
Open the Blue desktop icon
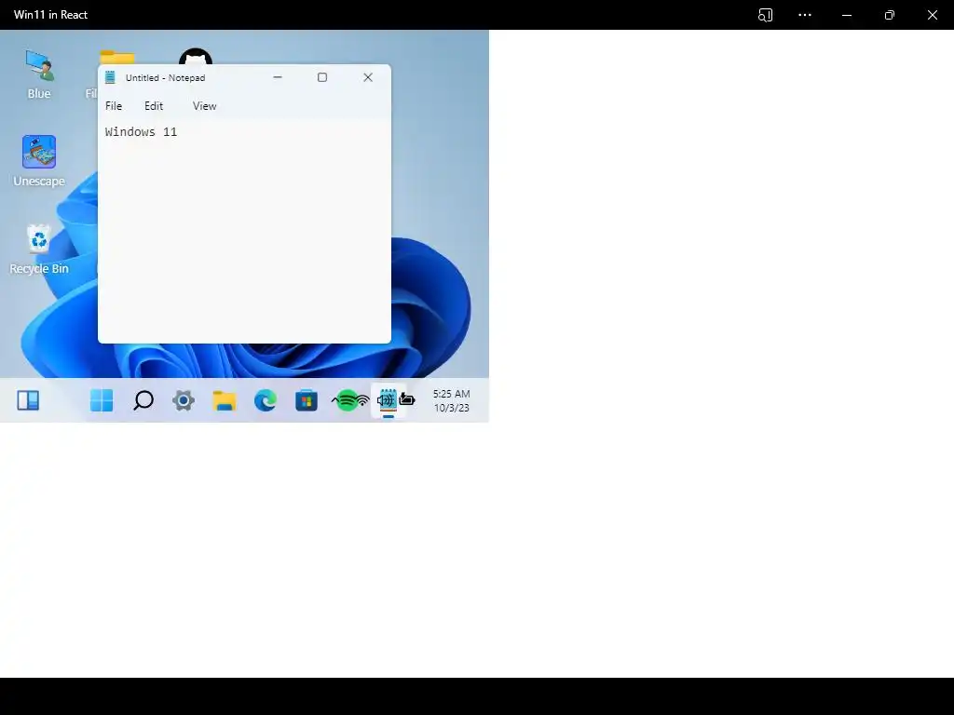[39, 74]
